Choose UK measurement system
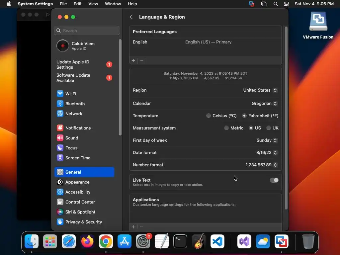This screenshot has width=340, height=255. (268, 128)
